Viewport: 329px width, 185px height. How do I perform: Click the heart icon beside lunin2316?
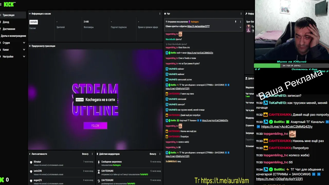point(31,171)
